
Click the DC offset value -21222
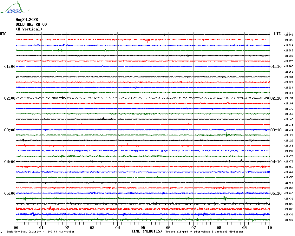click(x=289, y=82)
